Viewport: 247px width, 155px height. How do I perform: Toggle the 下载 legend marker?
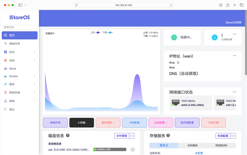pos(110,32)
